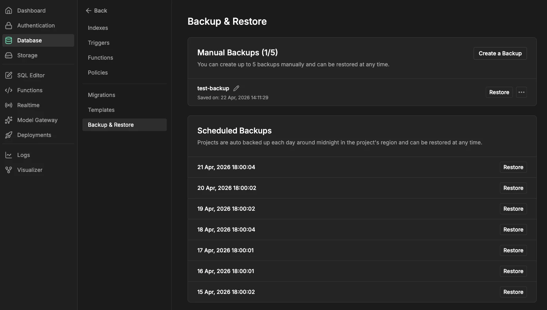Select the Deployments rocket icon
Viewport: 547px width, 310px height.
9,135
